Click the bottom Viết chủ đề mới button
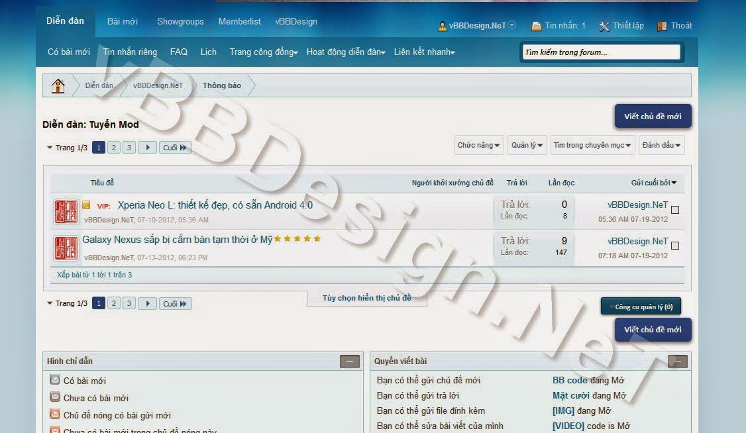Image resolution: width=746 pixels, height=433 pixels. [653, 330]
